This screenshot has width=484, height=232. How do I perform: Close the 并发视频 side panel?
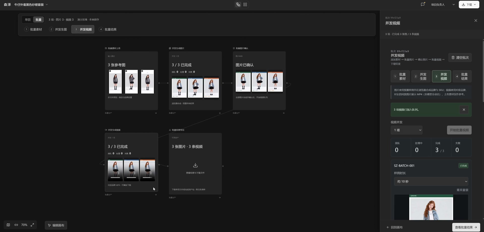click(476, 21)
